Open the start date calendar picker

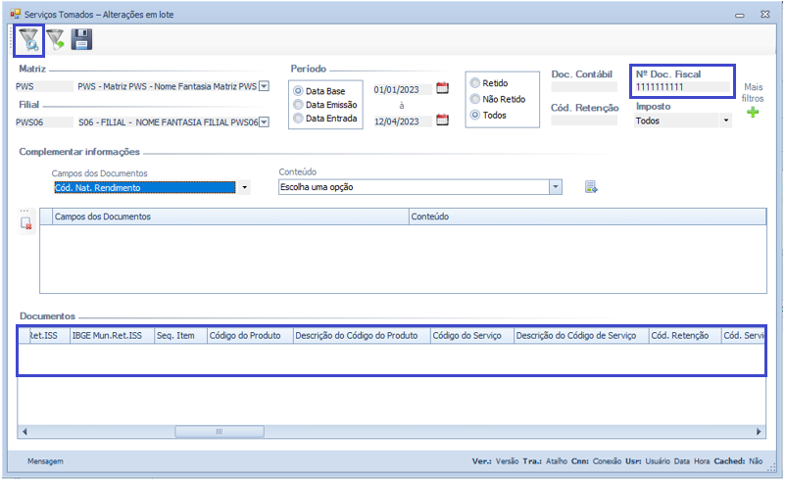click(x=442, y=88)
